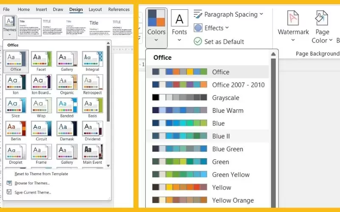Click the Page Color icon
The width and height of the screenshot is (340, 212).
[322, 18]
